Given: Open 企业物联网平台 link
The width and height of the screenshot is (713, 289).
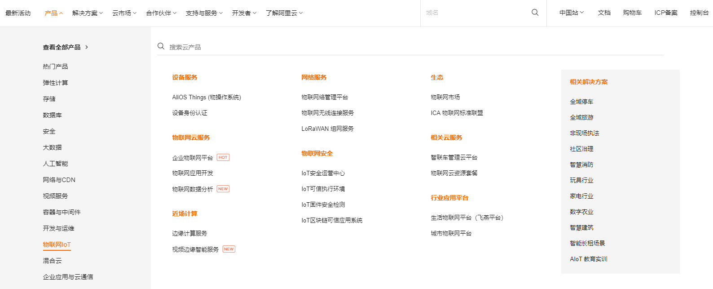Looking at the screenshot, I should pos(193,158).
